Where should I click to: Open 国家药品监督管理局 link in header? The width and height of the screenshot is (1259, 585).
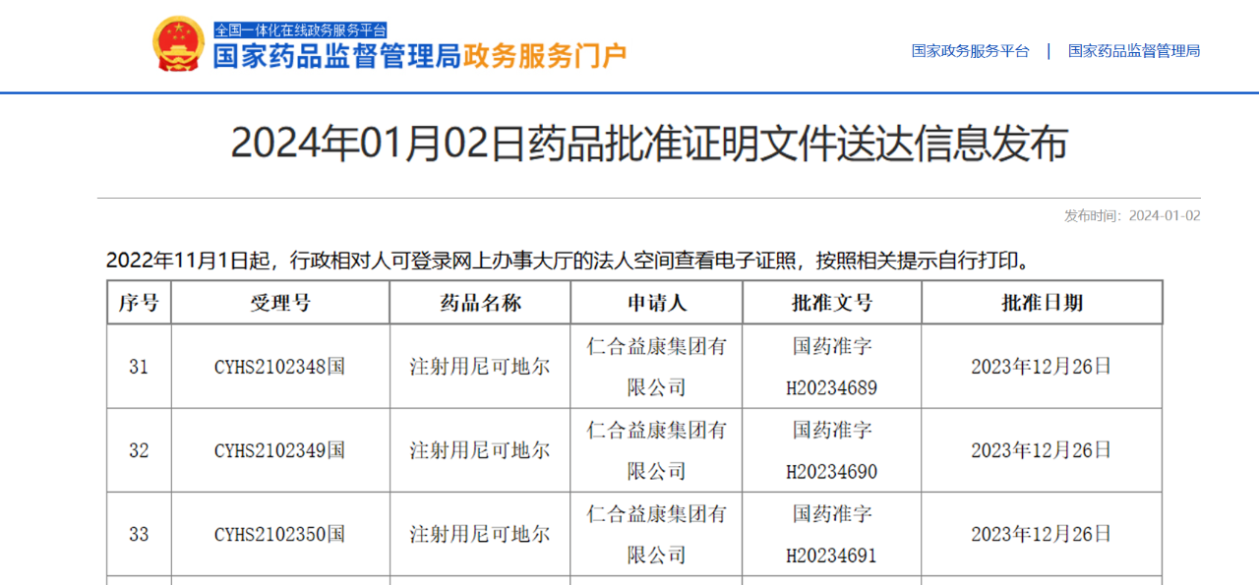[1134, 51]
